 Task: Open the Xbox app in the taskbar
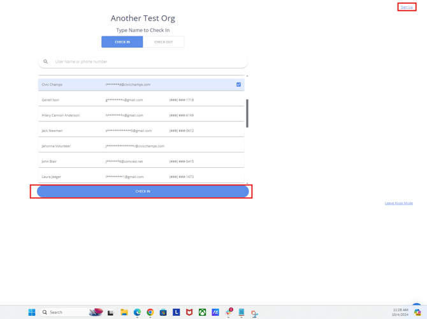(202, 313)
